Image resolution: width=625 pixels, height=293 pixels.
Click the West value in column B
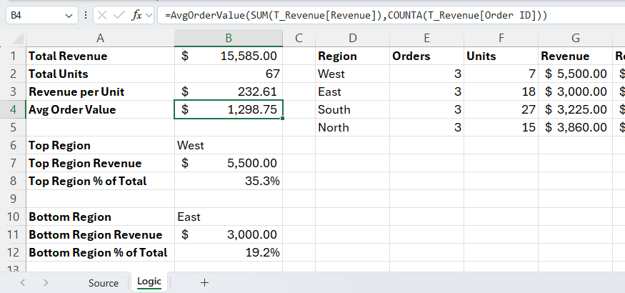pos(229,146)
